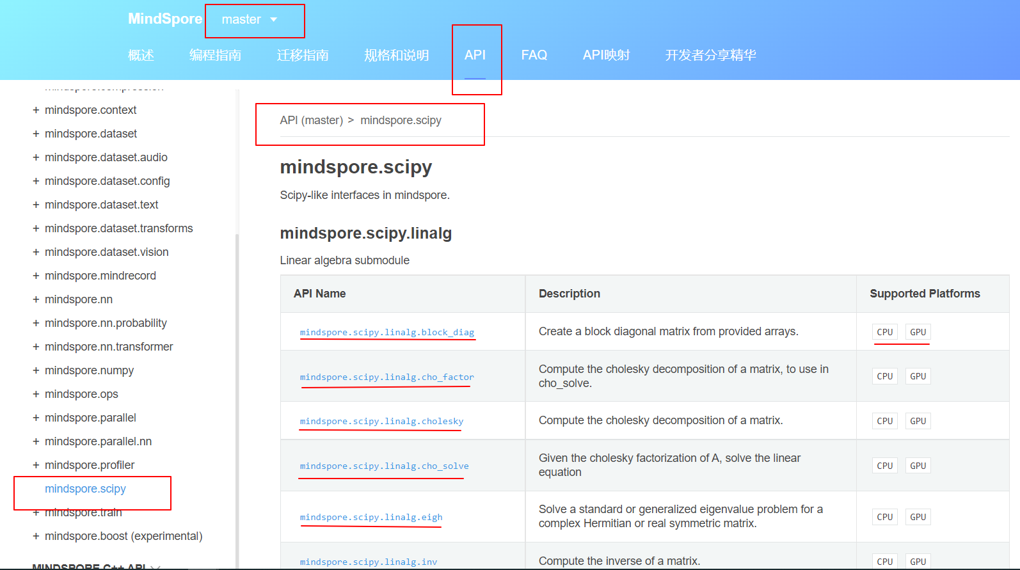Open mindspore.scipy.linalg.block_diag API link
1020x570 pixels.
[387, 332]
